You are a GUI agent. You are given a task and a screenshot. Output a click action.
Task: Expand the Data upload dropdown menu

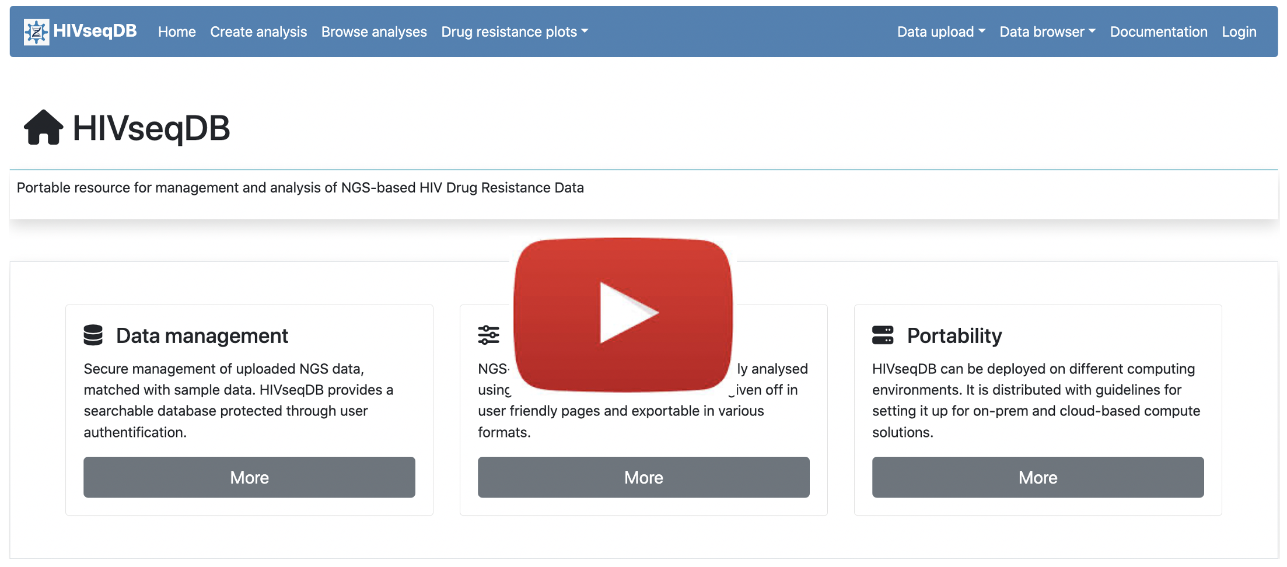(x=941, y=32)
